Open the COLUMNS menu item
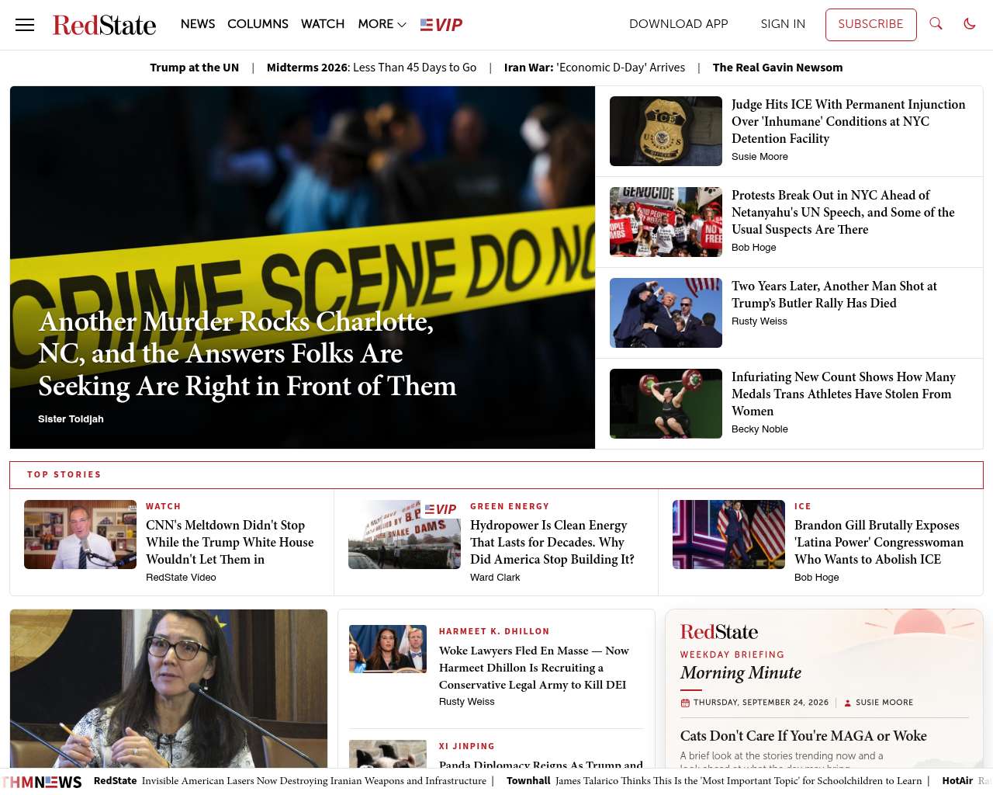993x795 pixels. [x=258, y=24]
